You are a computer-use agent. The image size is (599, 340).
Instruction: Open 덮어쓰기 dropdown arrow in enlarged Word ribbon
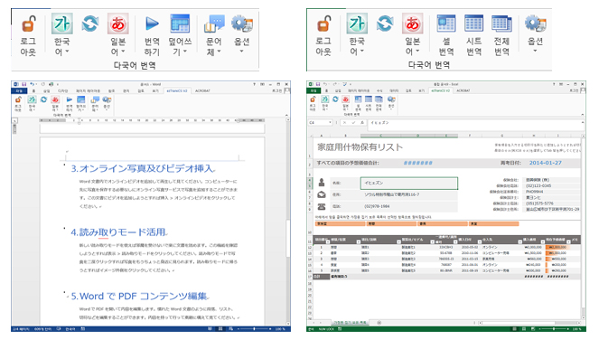(x=185, y=52)
